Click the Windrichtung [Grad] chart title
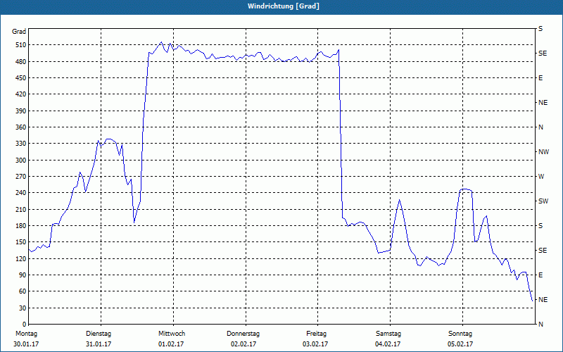The image size is (563, 352). click(284, 6)
